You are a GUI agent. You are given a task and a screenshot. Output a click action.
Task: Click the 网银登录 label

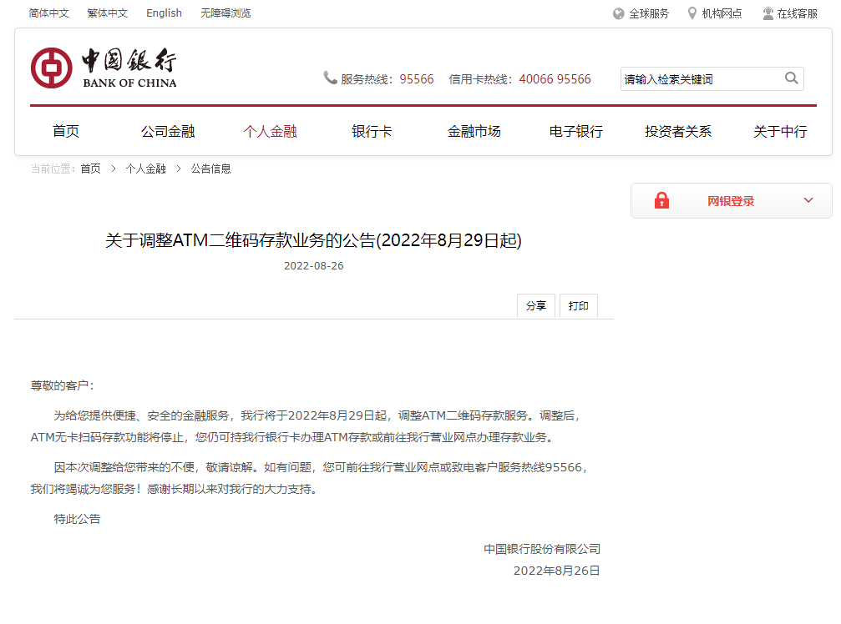(731, 201)
